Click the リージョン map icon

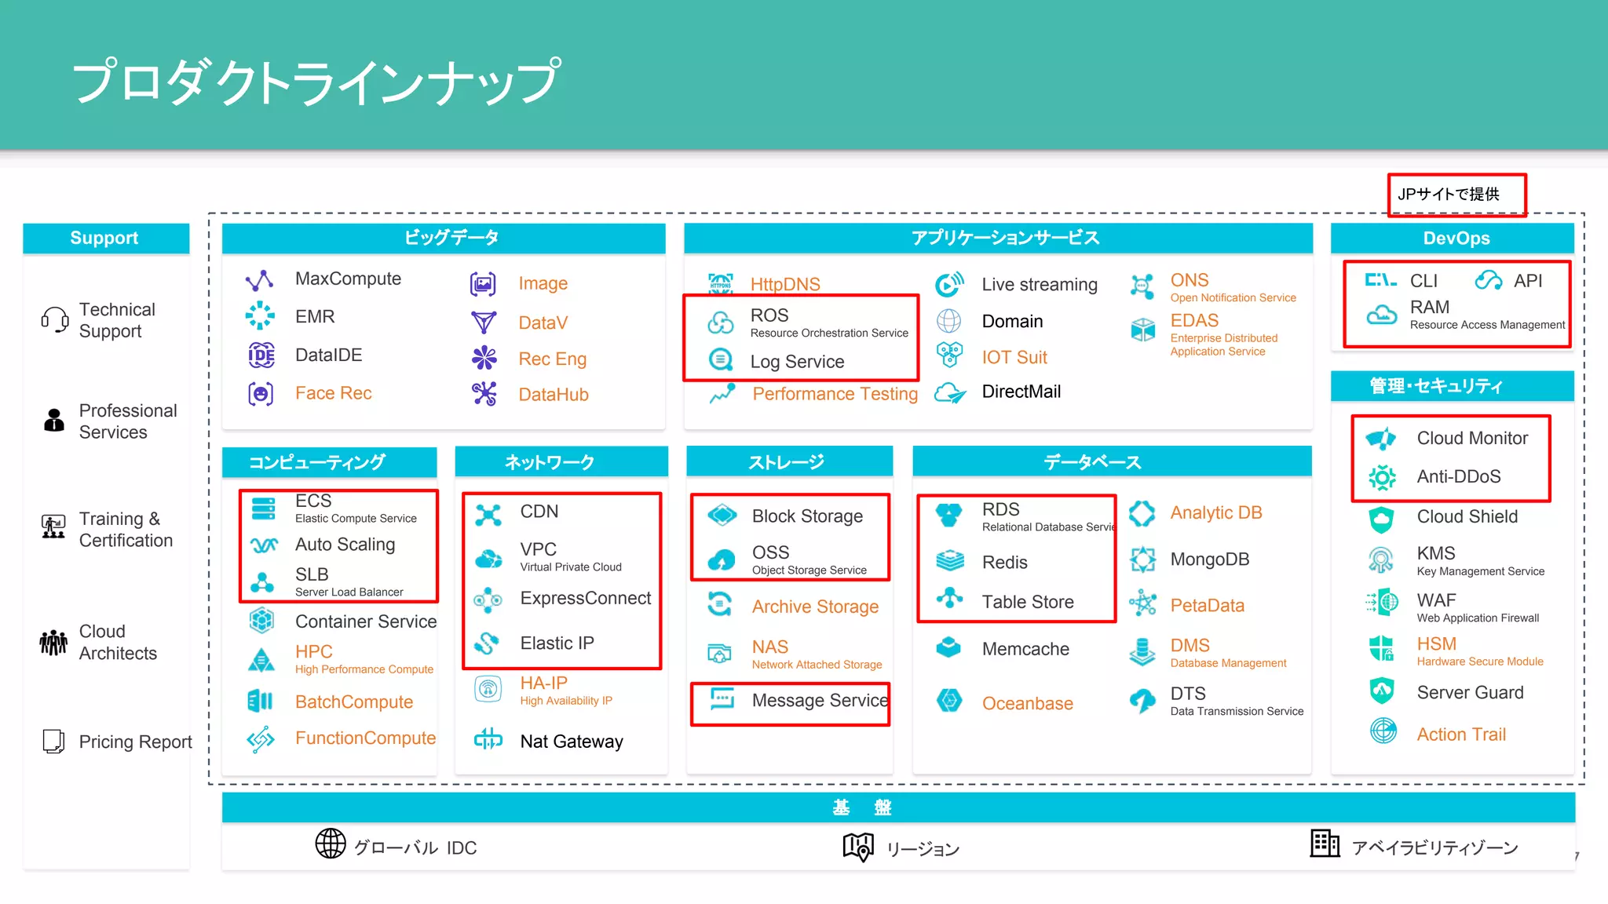[x=858, y=847]
